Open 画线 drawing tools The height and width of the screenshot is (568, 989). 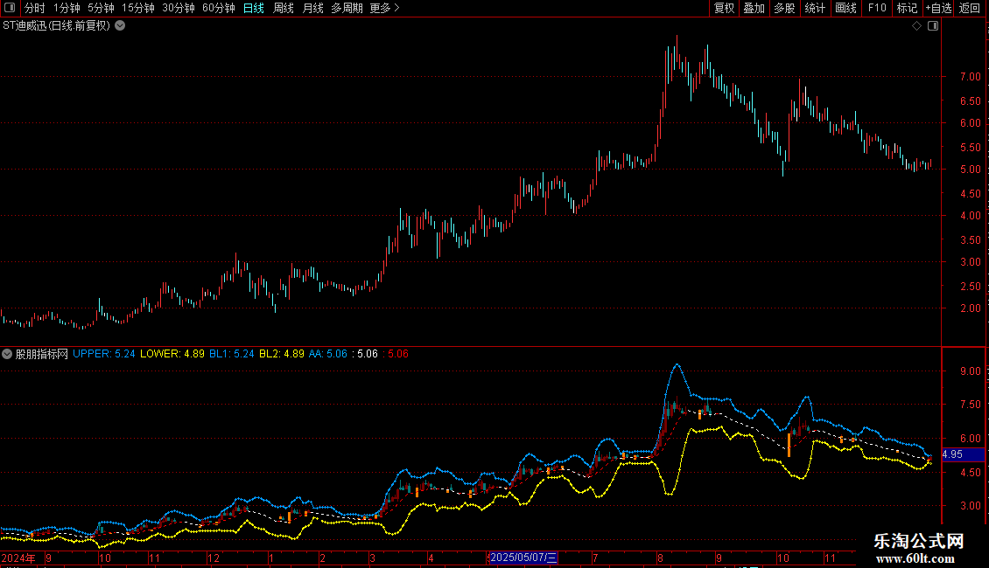(x=845, y=8)
